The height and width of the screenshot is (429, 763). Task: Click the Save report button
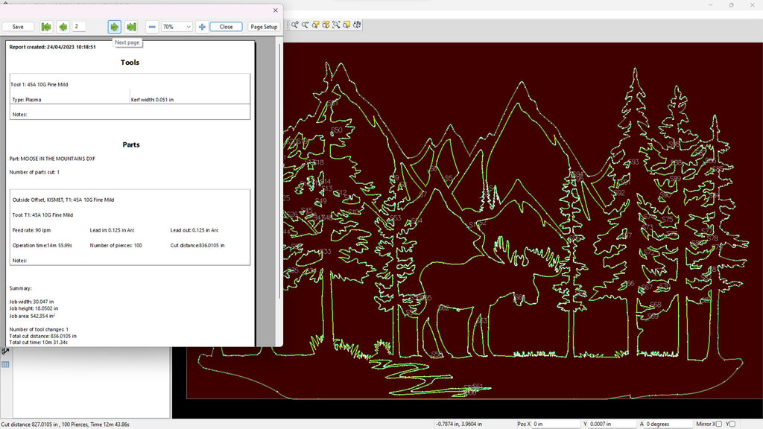[18, 27]
